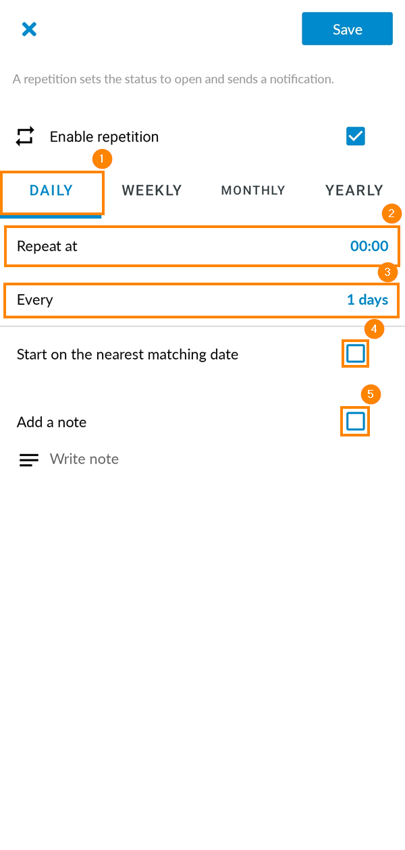
Task: Click the Write note input field
Action: click(x=84, y=459)
